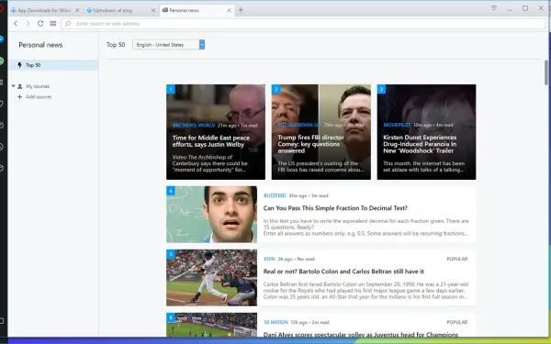Click '41m ago • 1m read' on Buzzfeed story
Viewport: 551px width, 344px height.
point(309,195)
